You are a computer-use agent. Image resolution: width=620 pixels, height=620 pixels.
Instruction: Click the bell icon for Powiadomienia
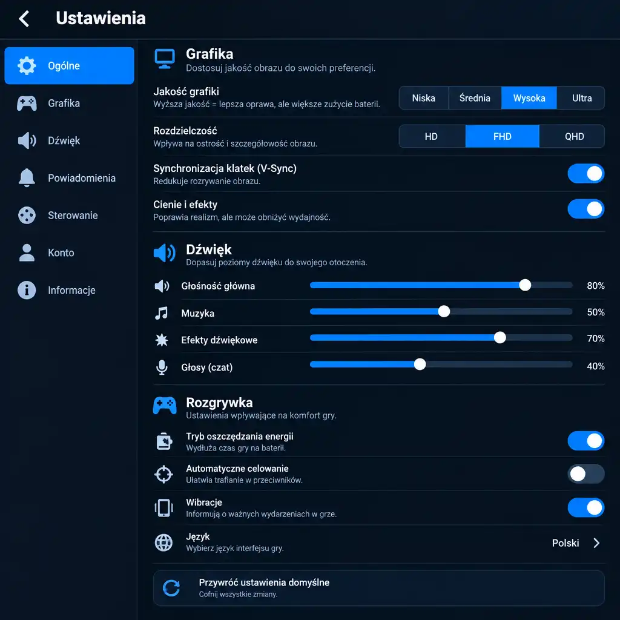[27, 177]
